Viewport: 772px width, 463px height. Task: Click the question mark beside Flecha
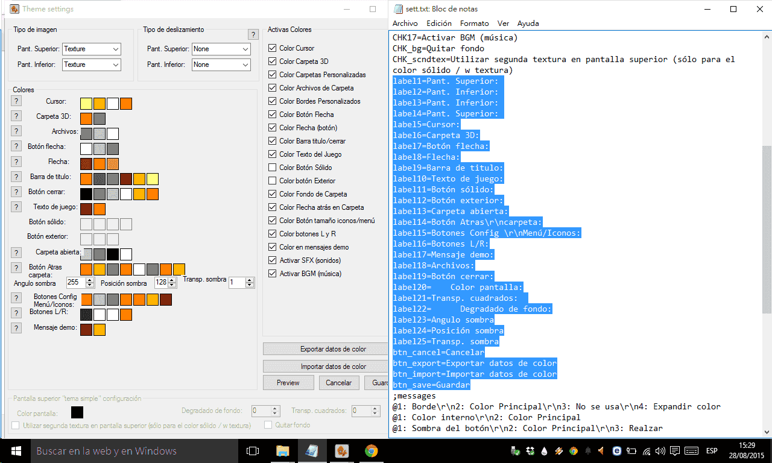16,162
